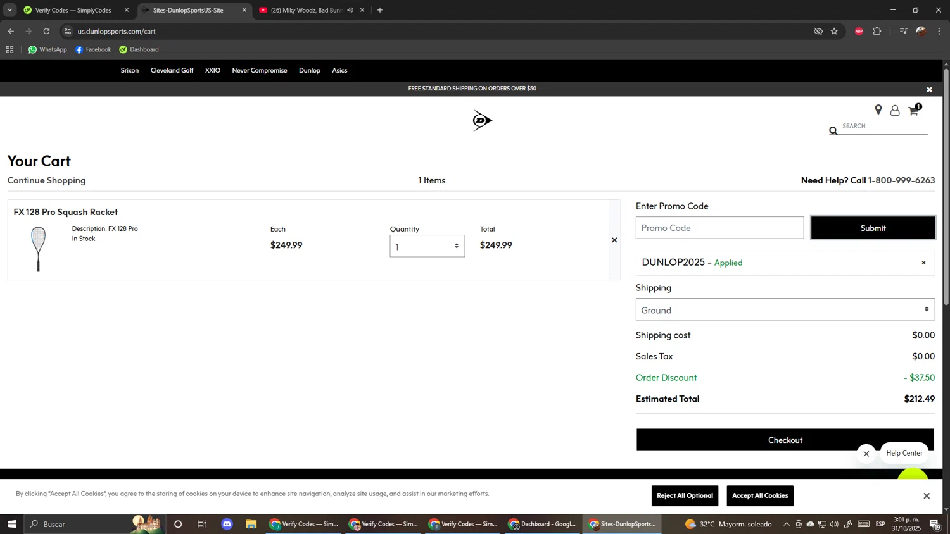Dismiss the free shipping banner
950x534 pixels.
pos(929,90)
